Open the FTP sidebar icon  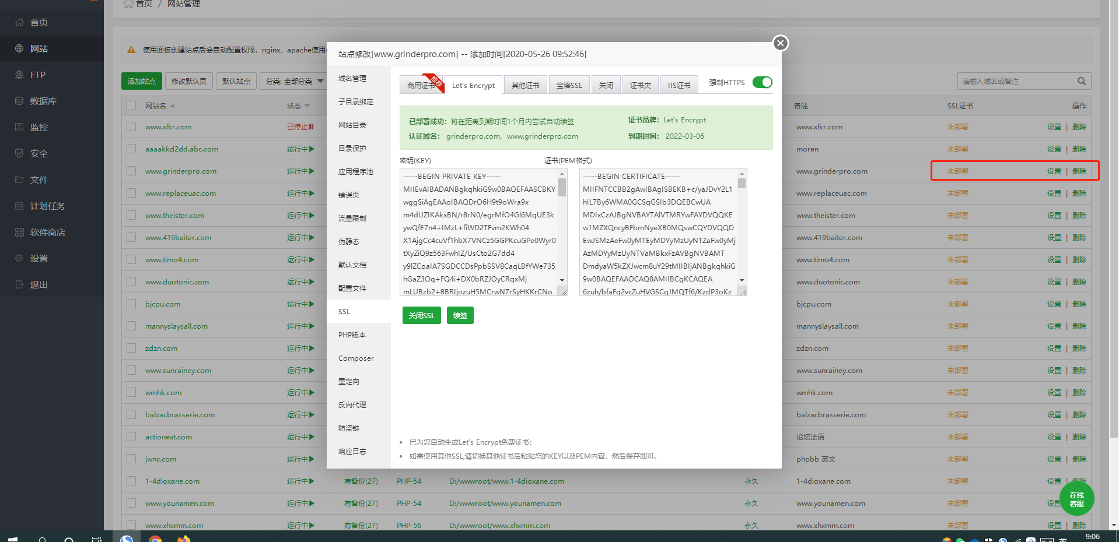click(x=19, y=75)
